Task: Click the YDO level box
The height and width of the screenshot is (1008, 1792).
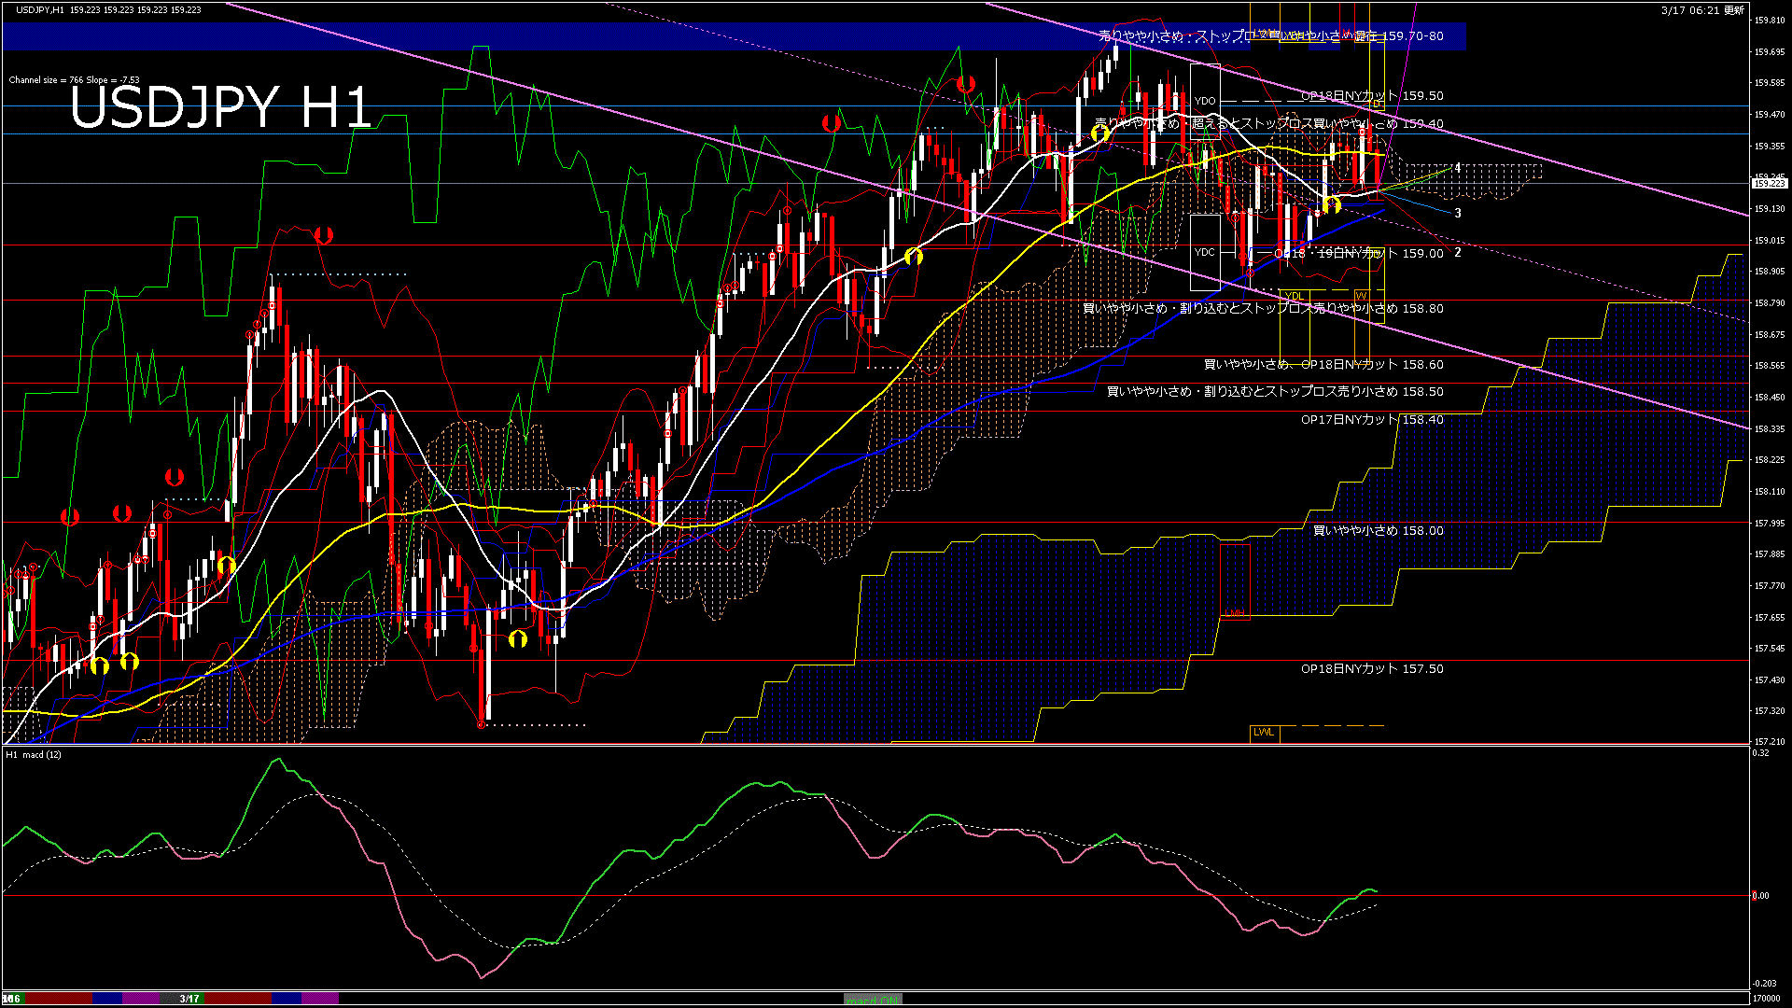Action: [1205, 101]
